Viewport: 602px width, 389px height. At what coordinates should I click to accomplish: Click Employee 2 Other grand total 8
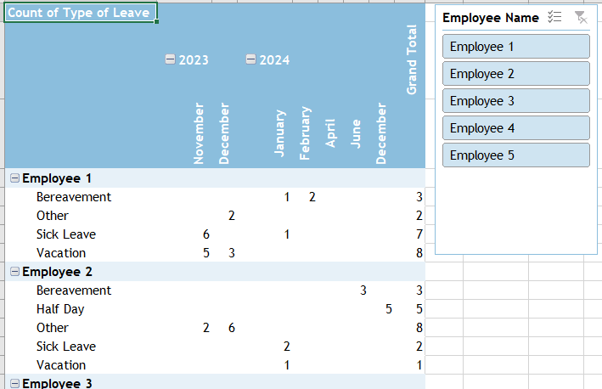[419, 328]
